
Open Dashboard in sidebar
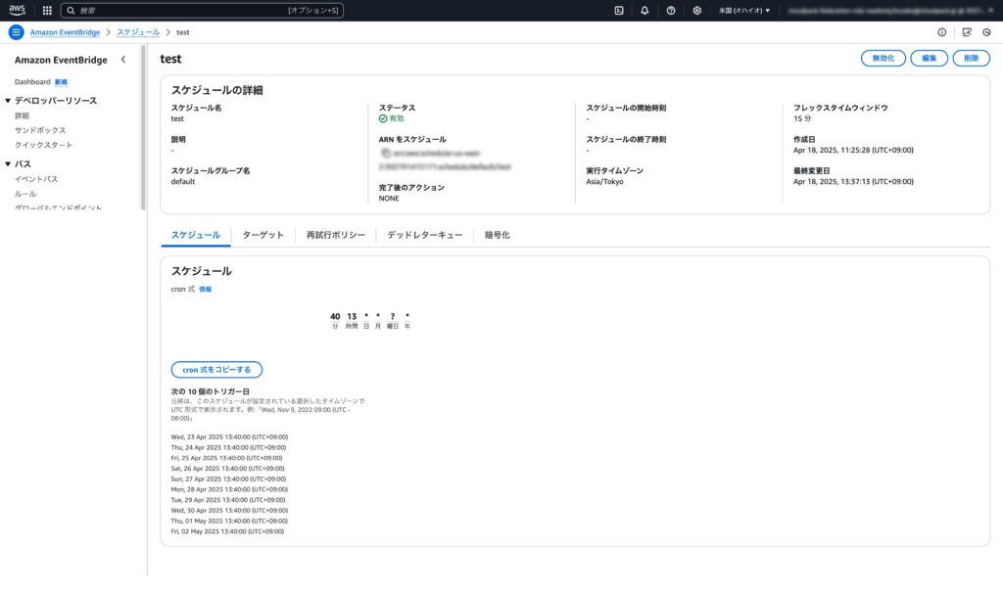click(x=32, y=82)
